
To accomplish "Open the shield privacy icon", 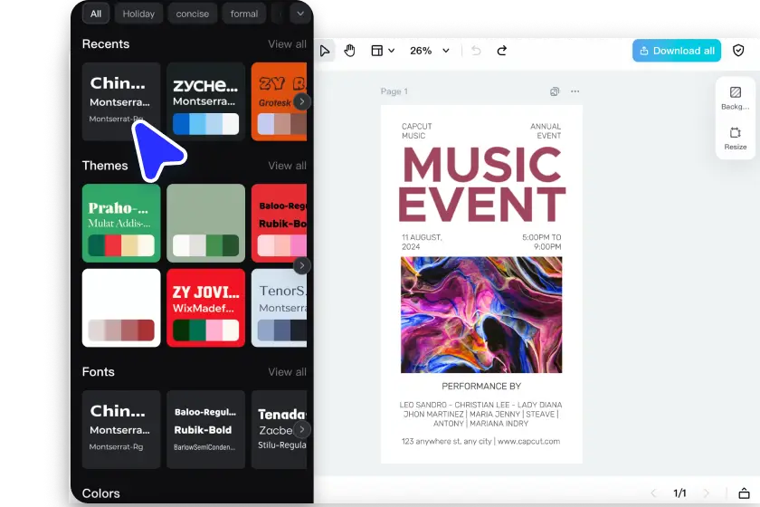I will tap(738, 51).
